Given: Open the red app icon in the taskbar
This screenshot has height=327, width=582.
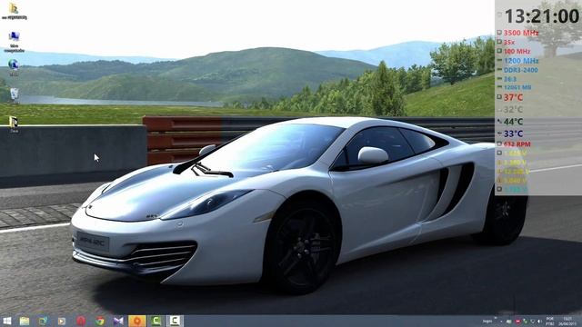Looking at the screenshot, I should click(81, 321).
